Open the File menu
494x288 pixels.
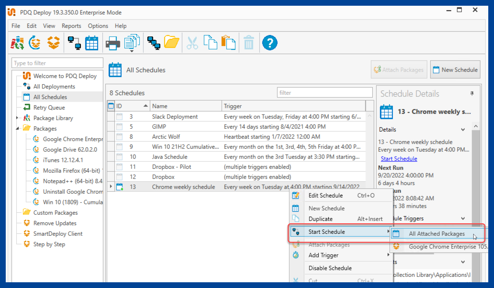point(16,26)
